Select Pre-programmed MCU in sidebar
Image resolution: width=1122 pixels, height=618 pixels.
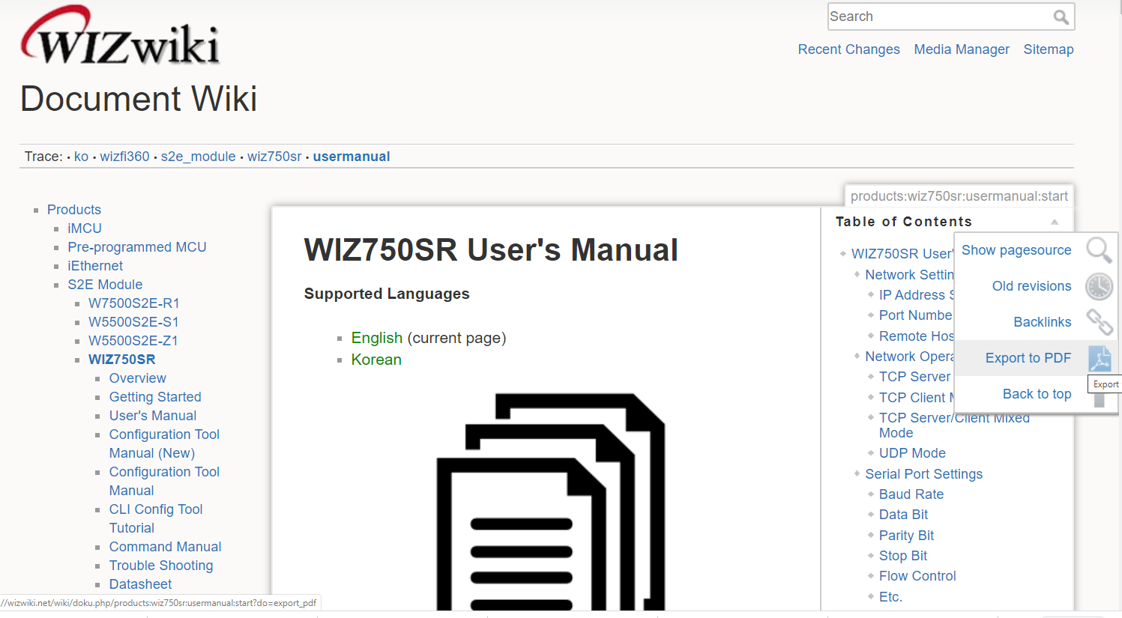[x=136, y=247]
